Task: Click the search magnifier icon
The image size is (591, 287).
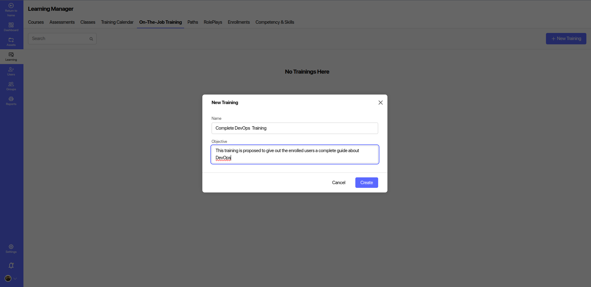Action: (x=91, y=39)
